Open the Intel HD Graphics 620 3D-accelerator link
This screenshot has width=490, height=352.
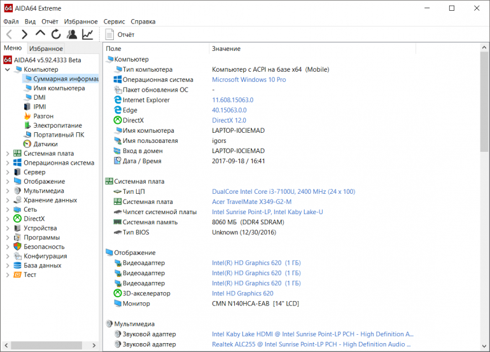coord(242,294)
